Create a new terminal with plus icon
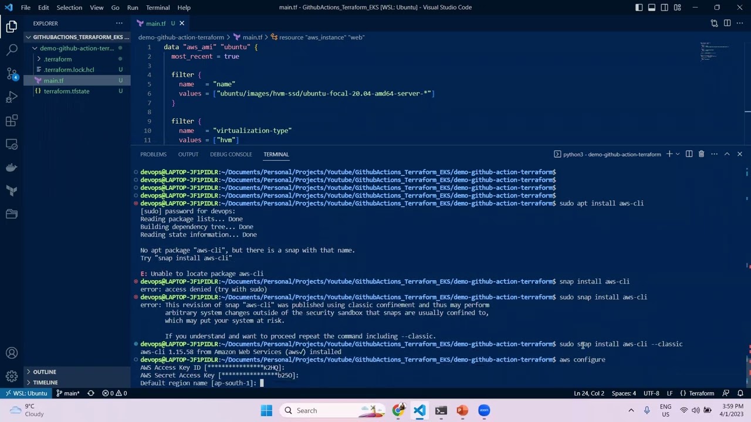 click(x=669, y=154)
